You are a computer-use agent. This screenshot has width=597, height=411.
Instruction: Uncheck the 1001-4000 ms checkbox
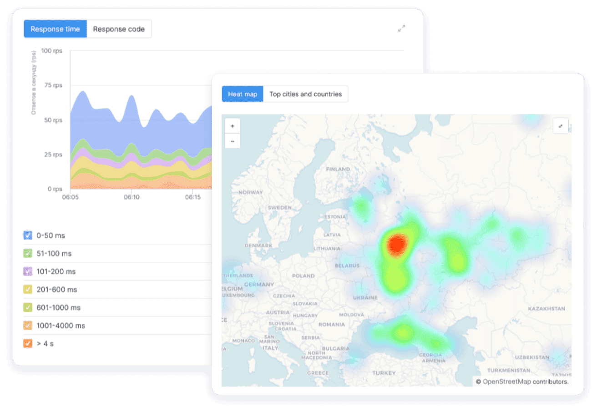click(28, 326)
